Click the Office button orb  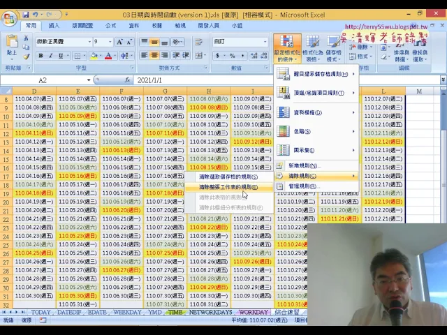(9, 19)
